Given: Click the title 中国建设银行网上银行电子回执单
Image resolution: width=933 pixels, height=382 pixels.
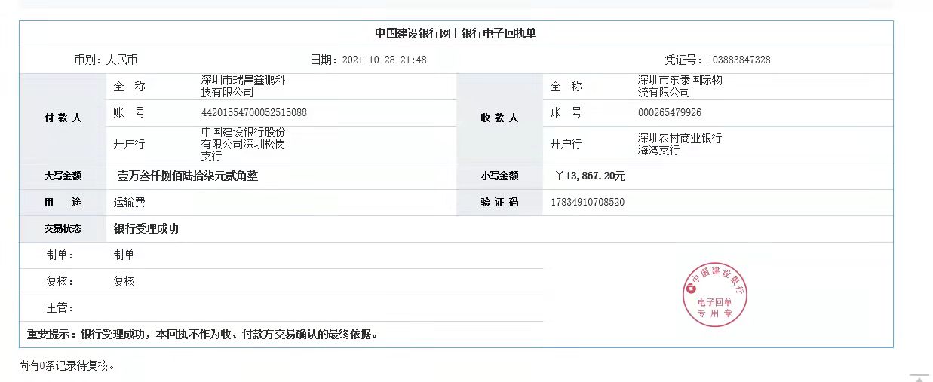Looking at the screenshot, I should 456,34.
